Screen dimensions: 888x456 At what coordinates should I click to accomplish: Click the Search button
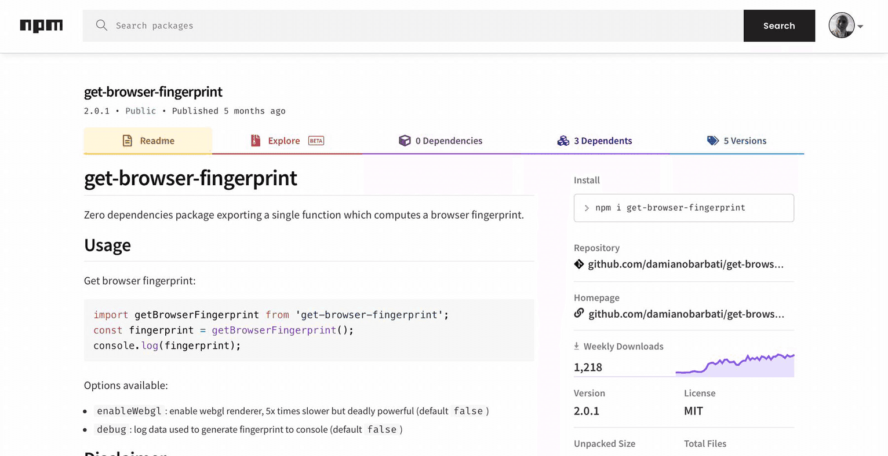779,25
